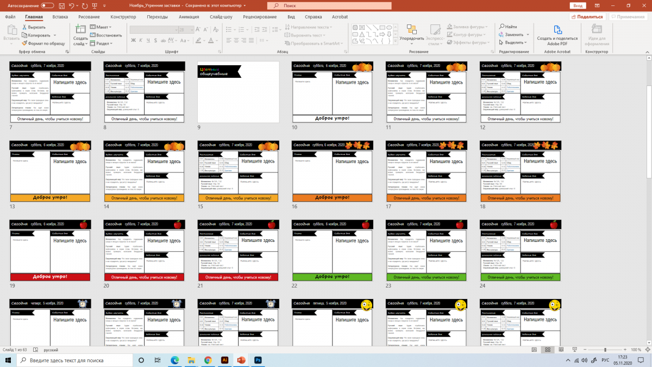Viewport: 652px width, 367px height.
Task: Toggle the Автосохранение switch
Action: (x=47, y=5)
